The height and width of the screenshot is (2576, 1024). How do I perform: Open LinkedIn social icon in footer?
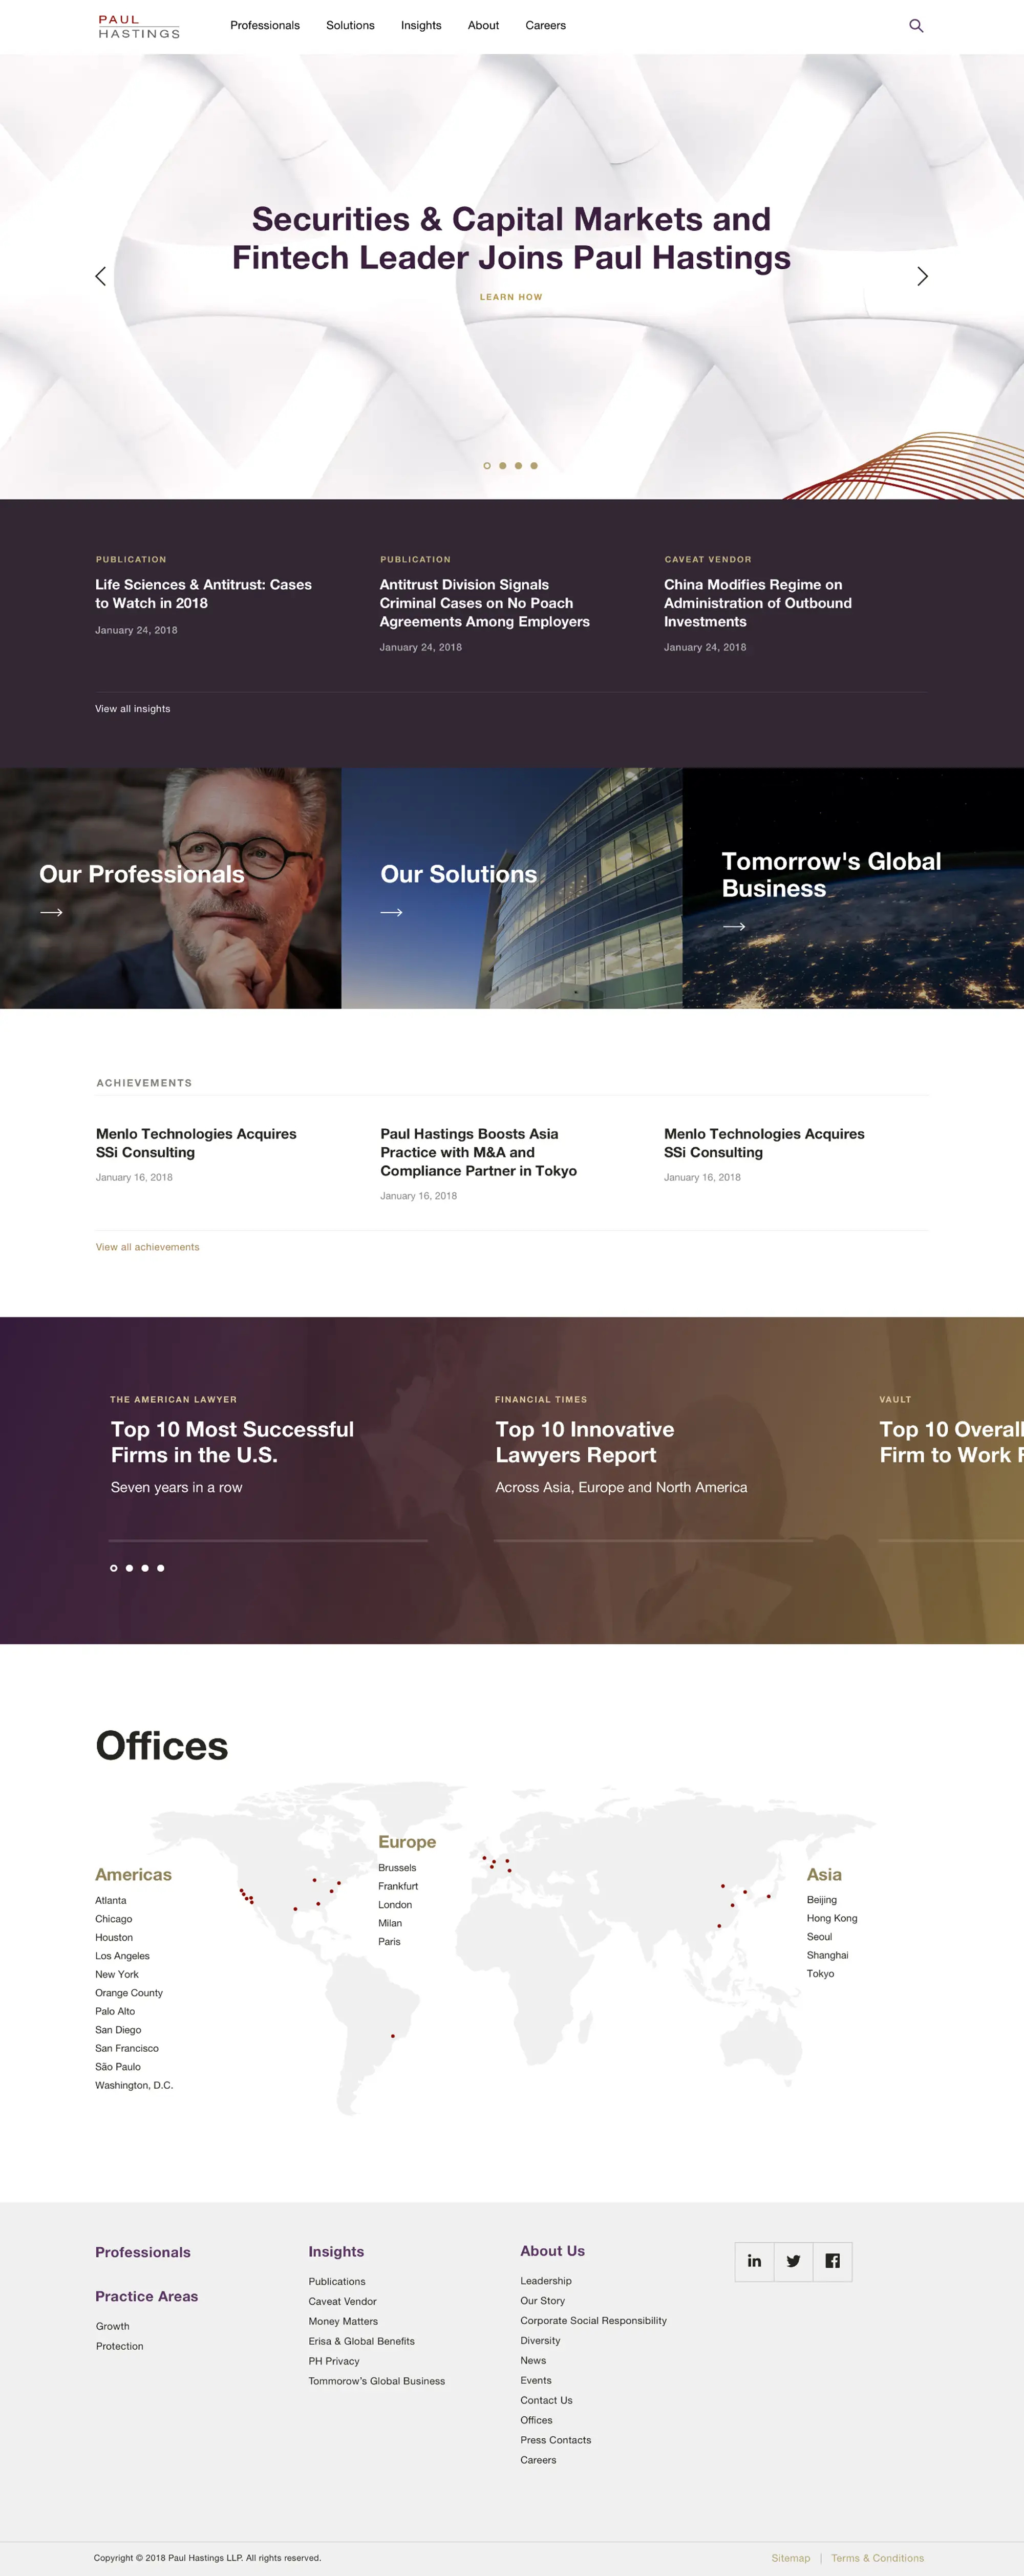[x=754, y=2261]
